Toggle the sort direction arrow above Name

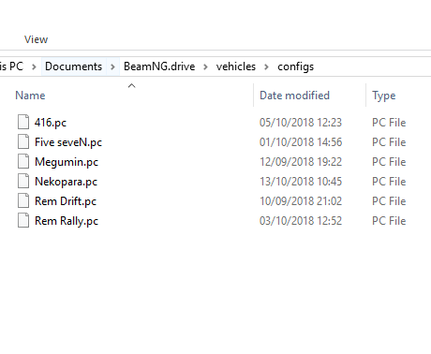(132, 85)
